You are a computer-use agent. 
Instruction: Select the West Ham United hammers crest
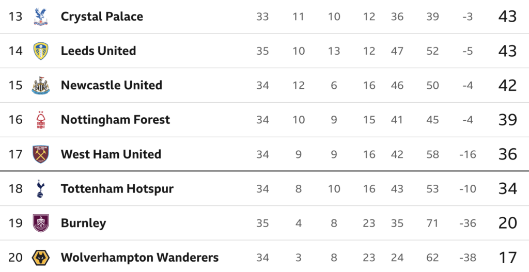click(x=40, y=154)
